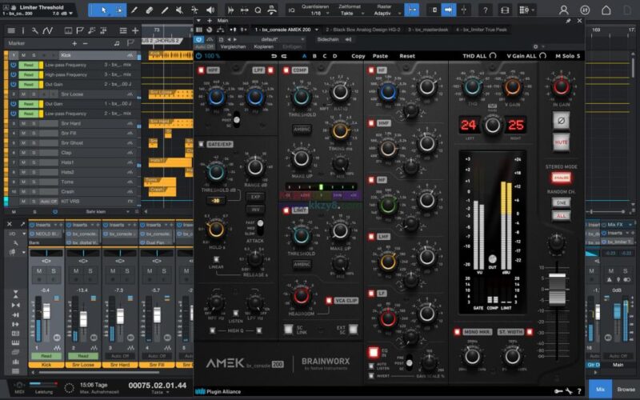Select the Bend tool
Screen dimensions: 640x400
[x=194, y=10]
